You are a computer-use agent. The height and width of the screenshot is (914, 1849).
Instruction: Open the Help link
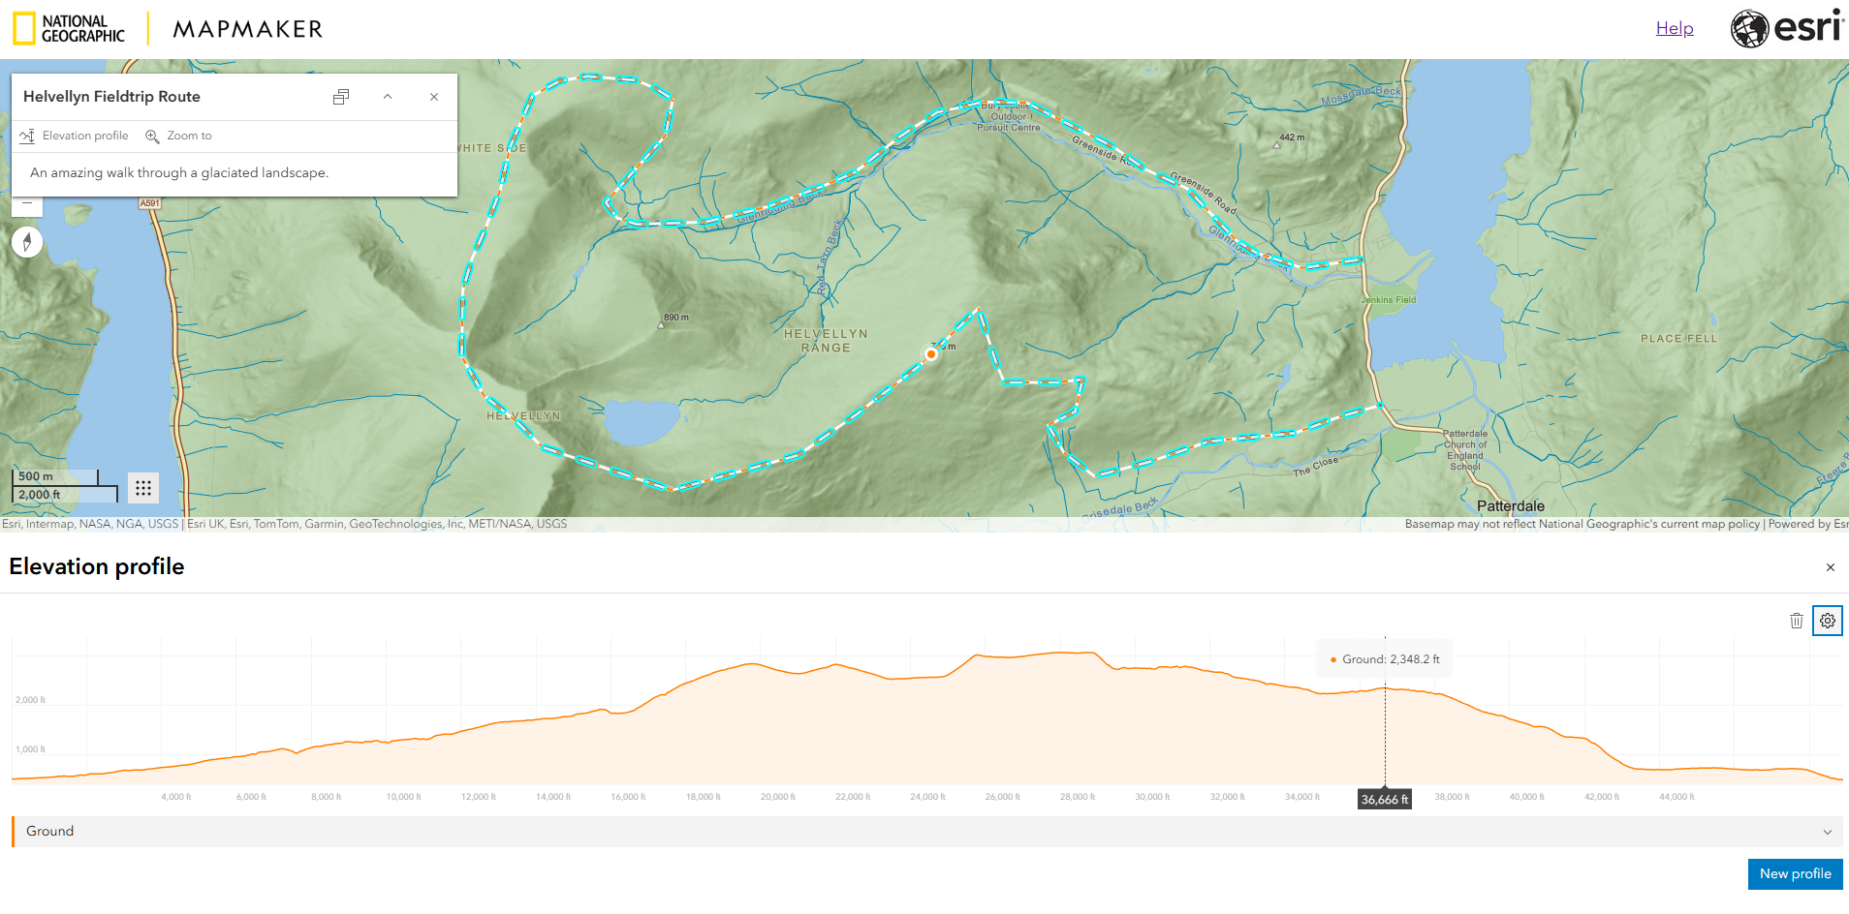coord(1674,28)
